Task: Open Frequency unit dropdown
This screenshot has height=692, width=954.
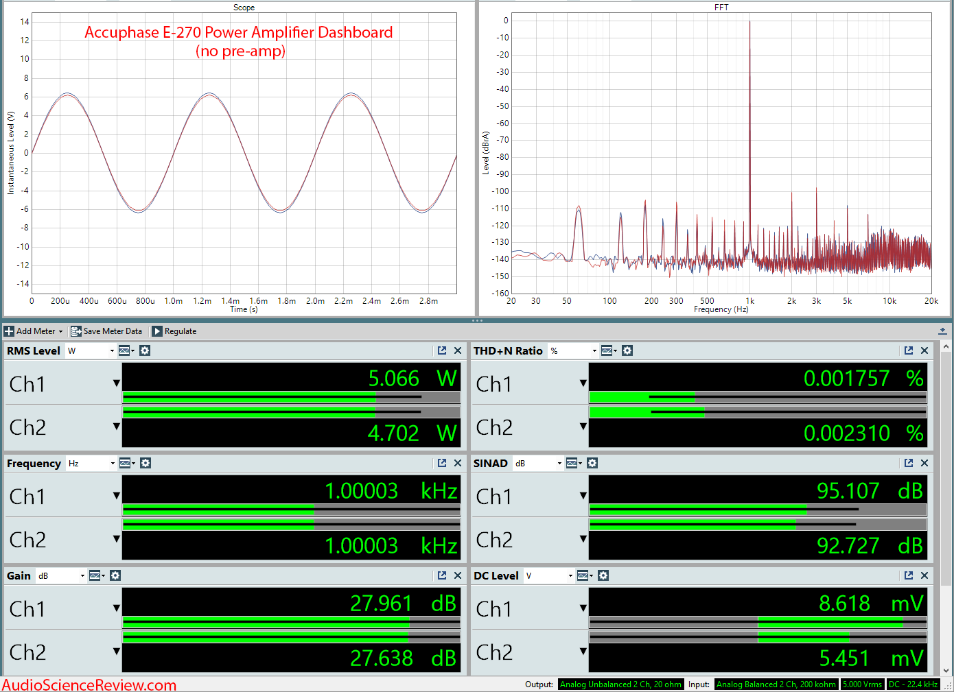Action: coord(92,463)
